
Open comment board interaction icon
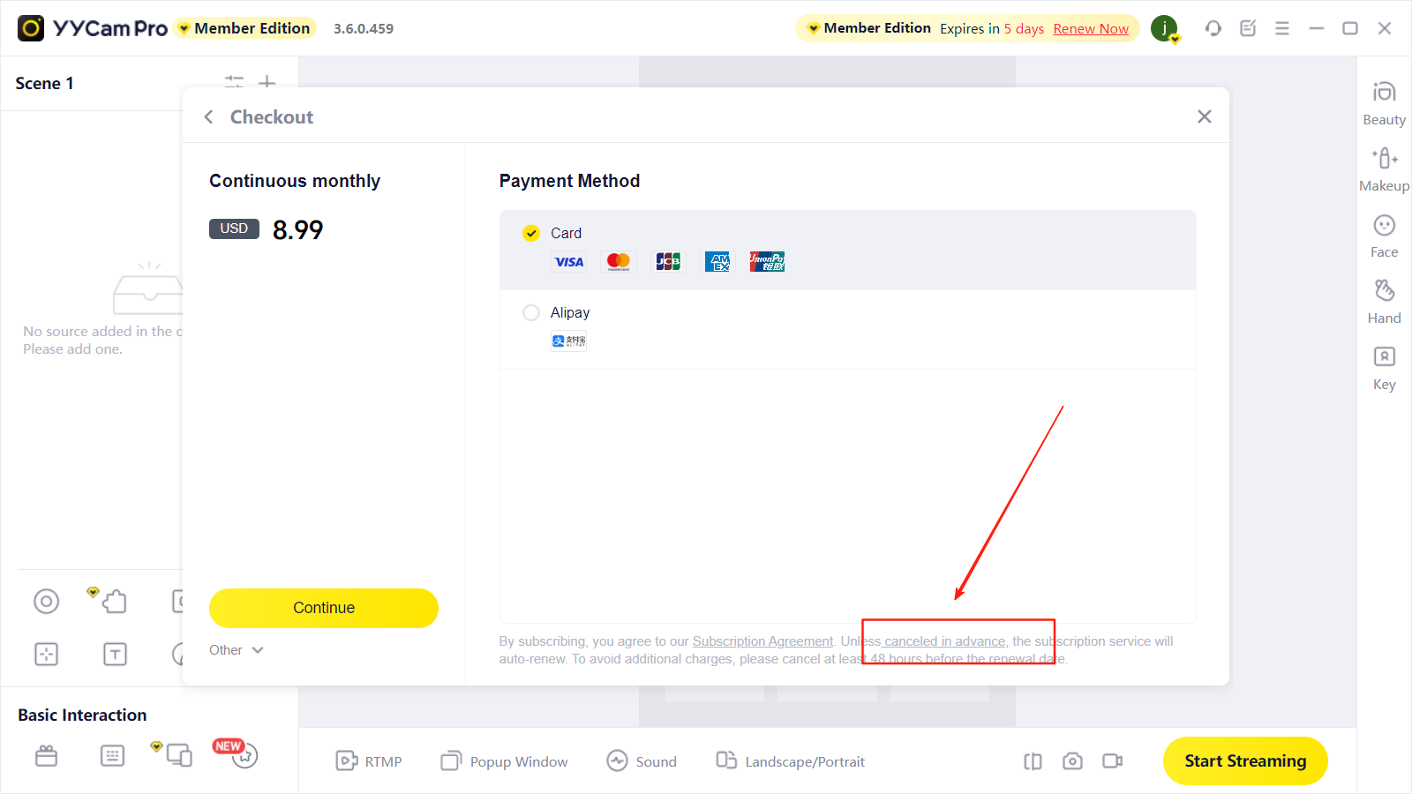click(x=113, y=756)
